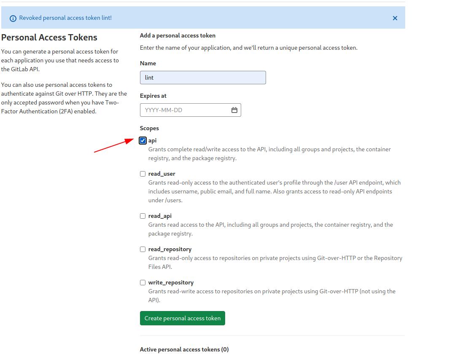Uncheck the api scope checkbox
The image size is (452, 354).
(x=143, y=141)
